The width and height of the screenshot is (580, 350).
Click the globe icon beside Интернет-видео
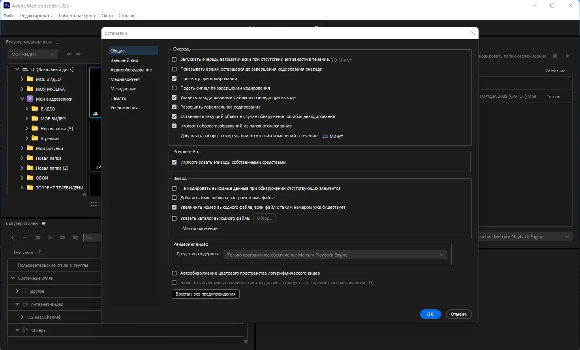click(25, 304)
